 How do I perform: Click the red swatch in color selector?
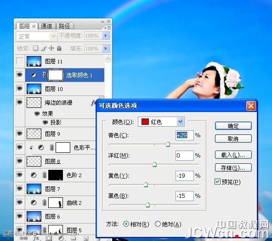pyautogui.click(x=145, y=122)
